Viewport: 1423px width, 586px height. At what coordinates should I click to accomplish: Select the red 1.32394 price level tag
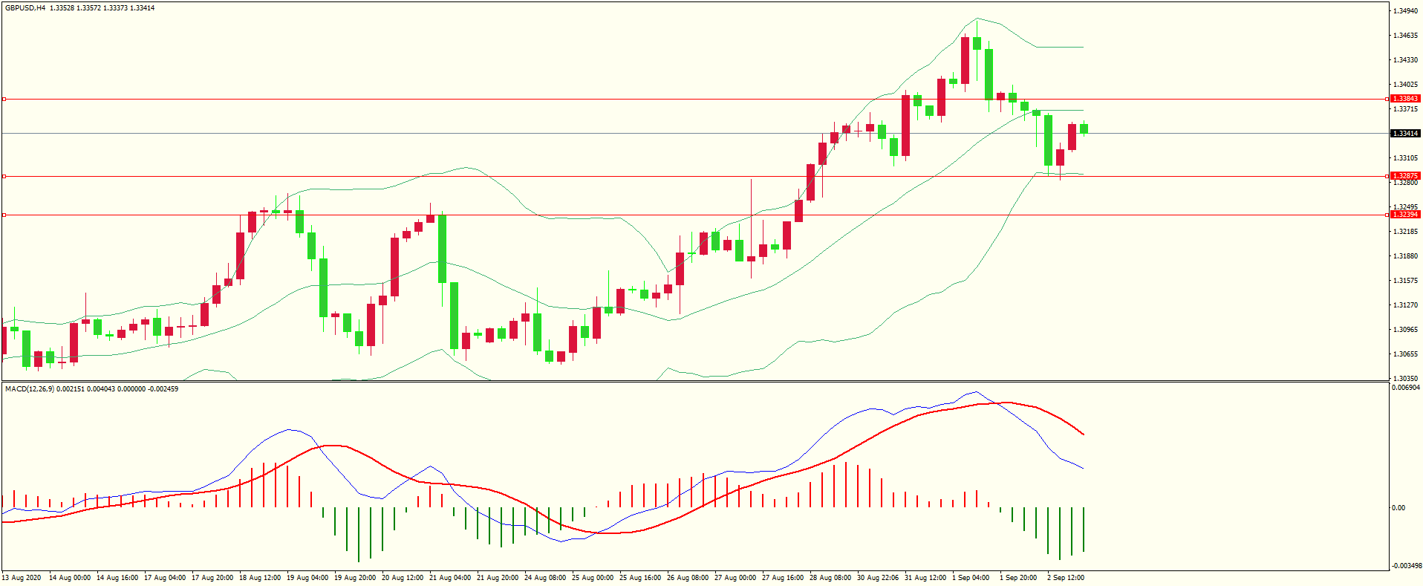point(1405,215)
